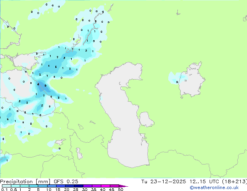The height and width of the screenshot is (191, 247).
Task: Click the 'Precipitation [mm]' title text
Action: 25,182
